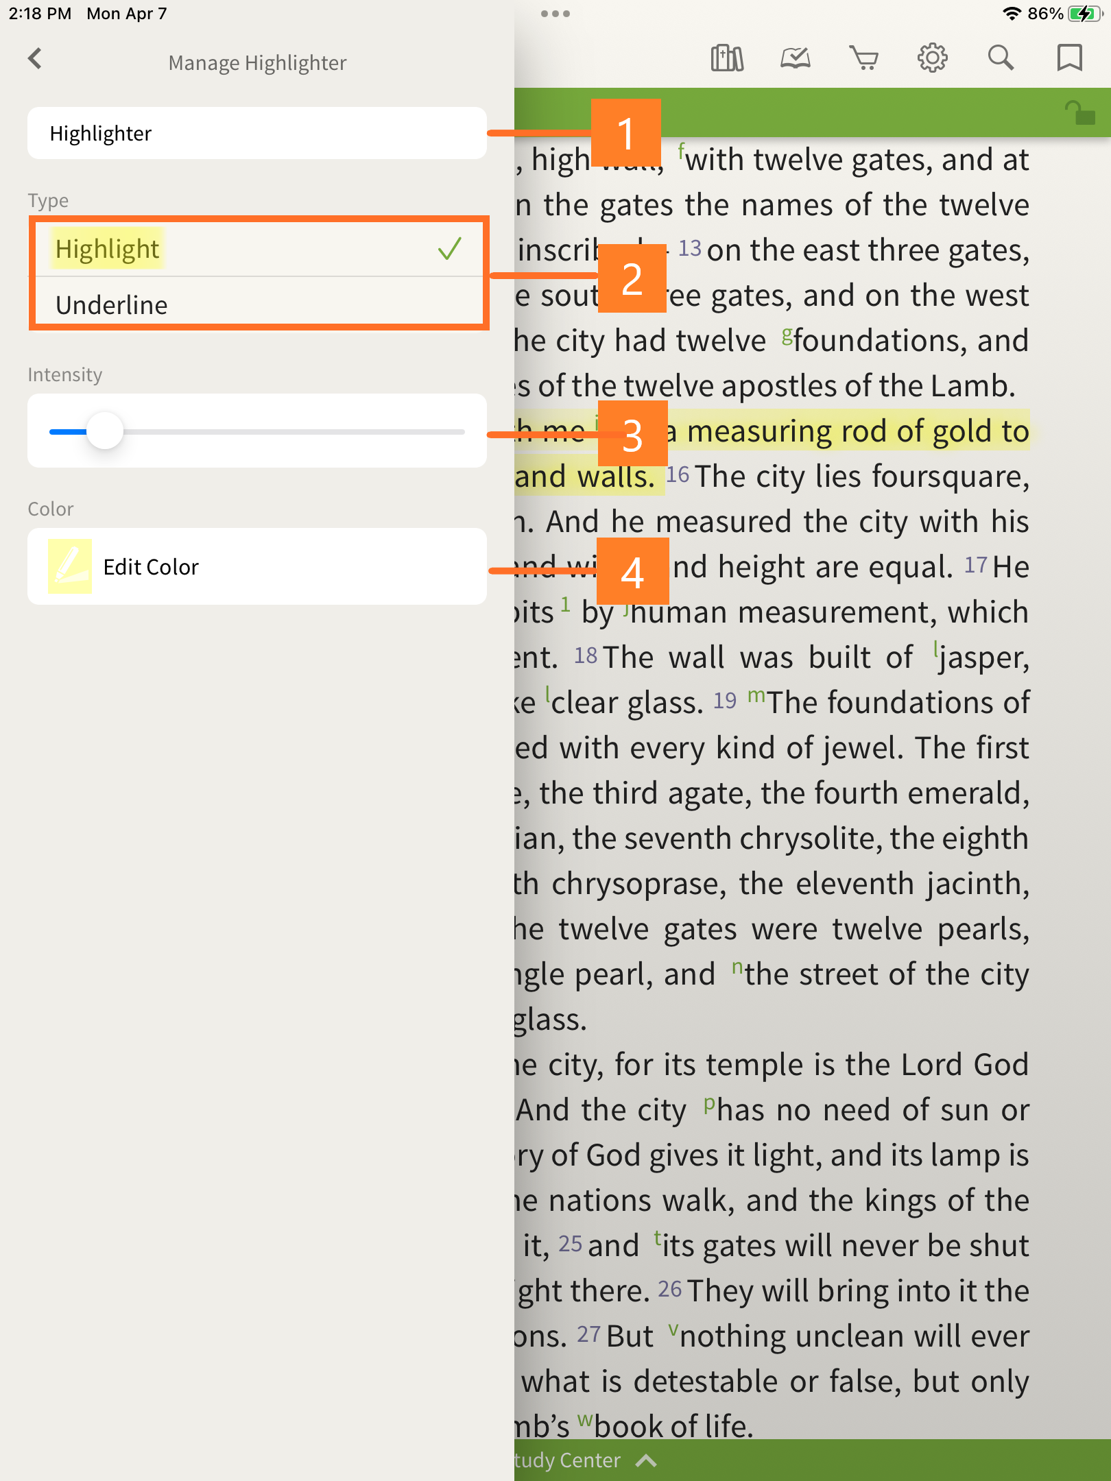Tap the green Highlight checkmark
This screenshot has height=1481, width=1111.
(x=450, y=248)
